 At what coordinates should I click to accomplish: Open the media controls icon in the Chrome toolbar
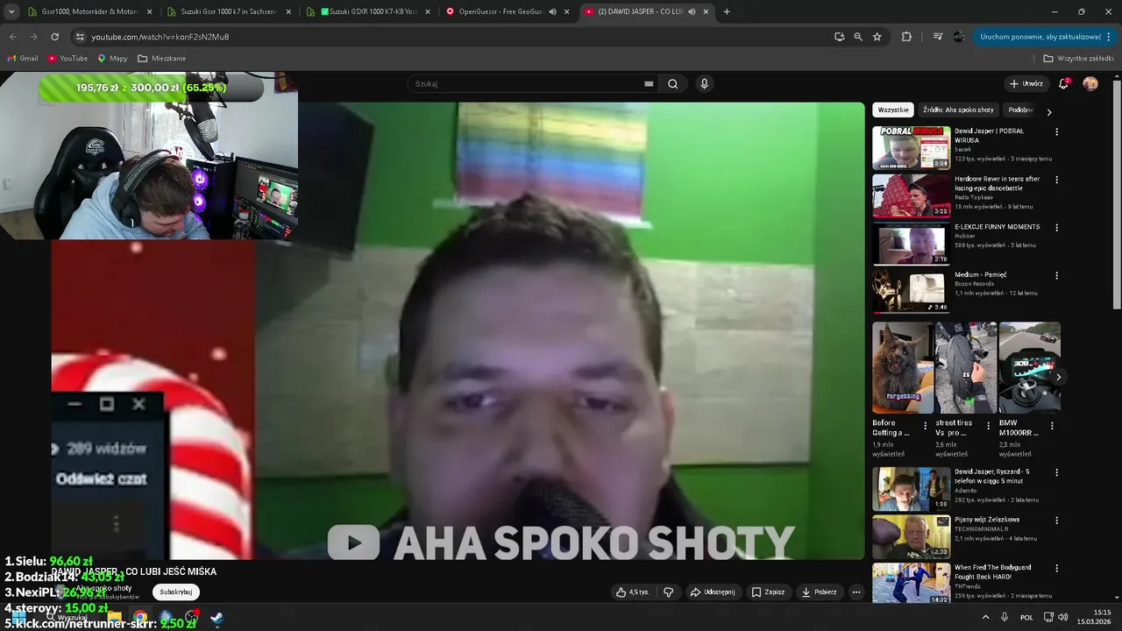pos(937,37)
